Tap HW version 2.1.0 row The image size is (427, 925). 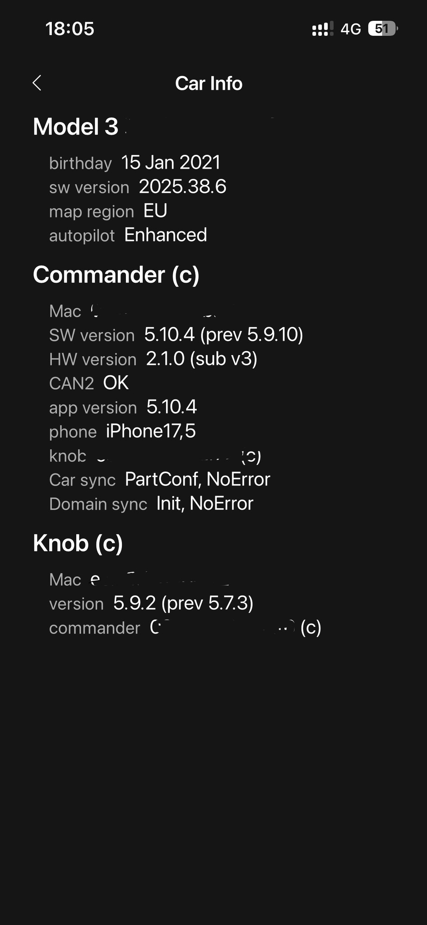153,359
